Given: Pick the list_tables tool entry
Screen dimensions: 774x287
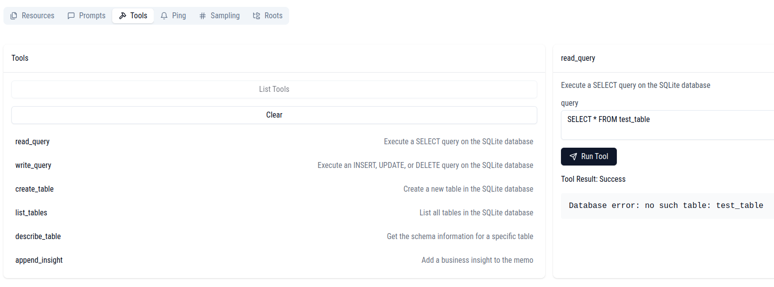Looking at the screenshot, I should tap(274, 213).
